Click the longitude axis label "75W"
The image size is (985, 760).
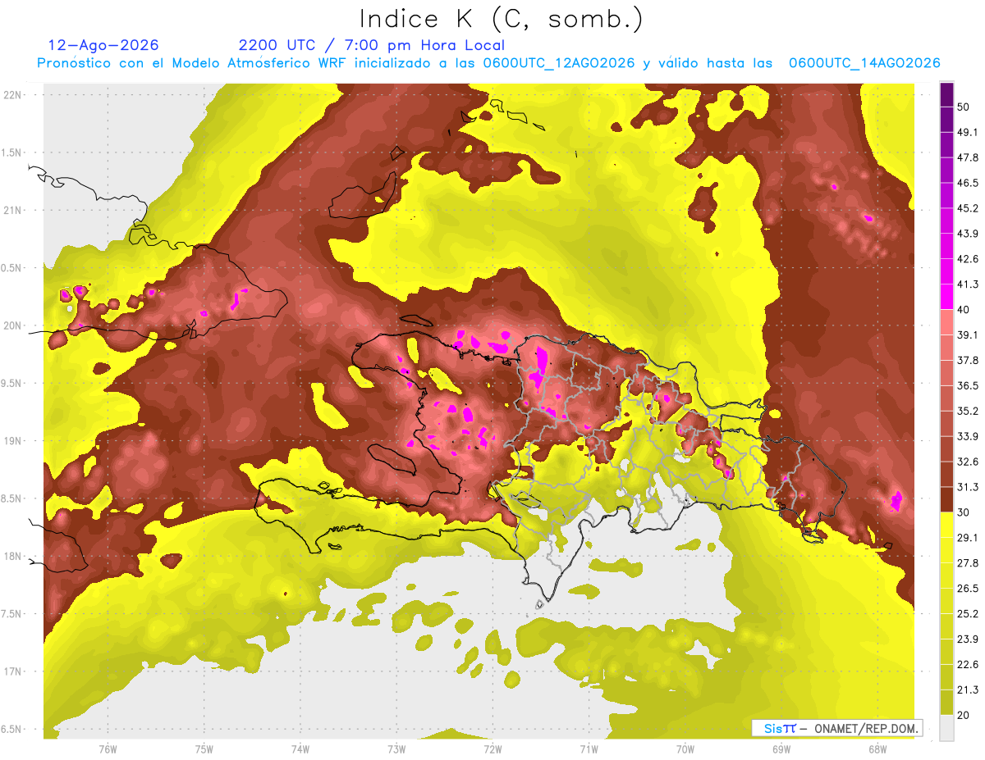pos(204,749)
